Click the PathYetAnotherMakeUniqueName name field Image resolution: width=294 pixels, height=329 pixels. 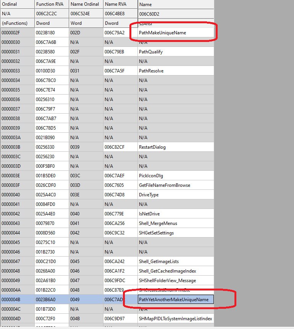[x=176, y=299]
